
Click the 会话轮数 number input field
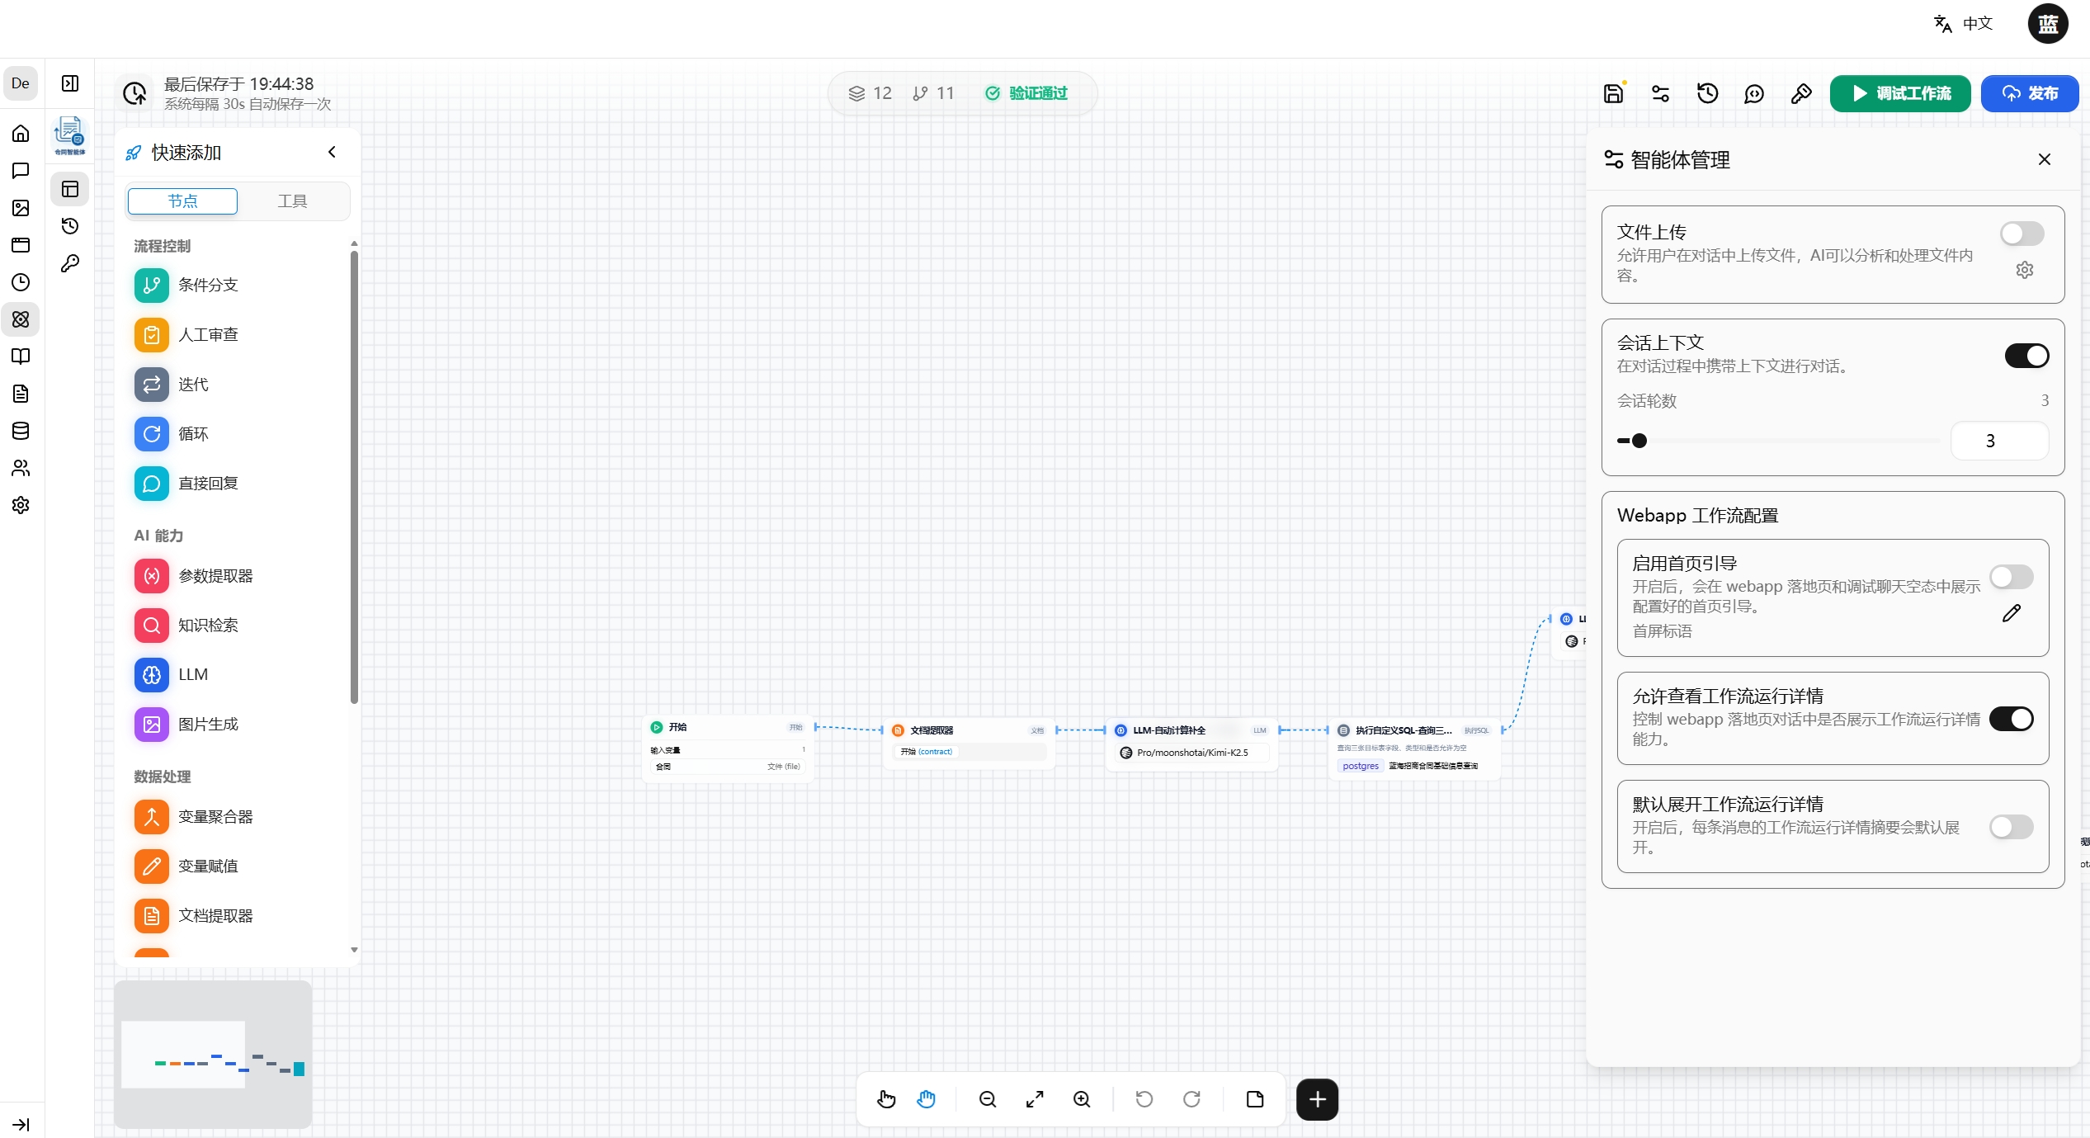click(x=1999, y=441)
